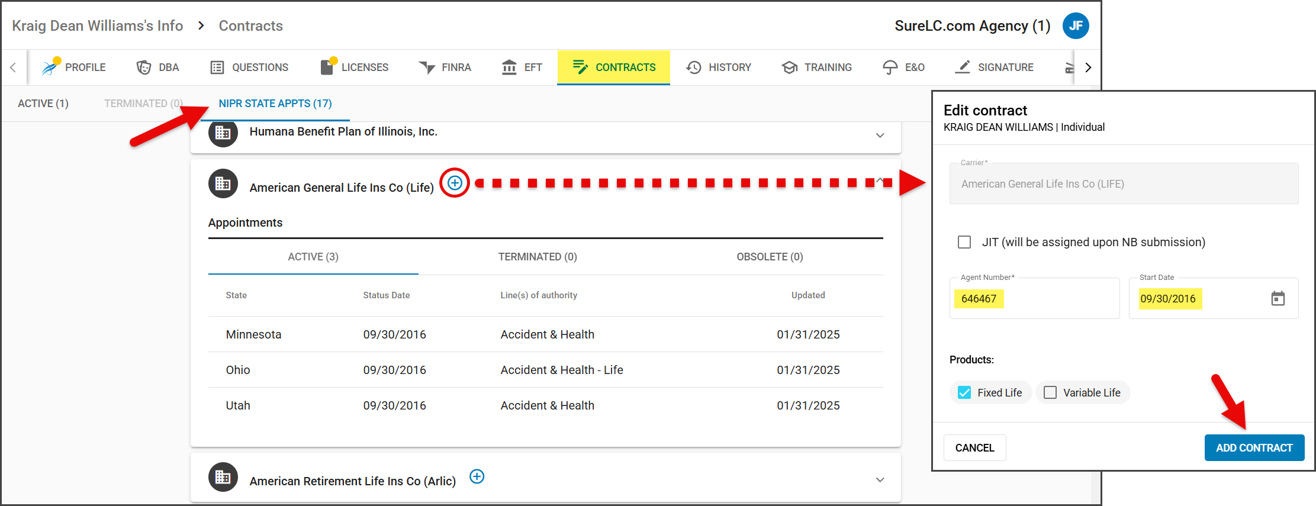Screen dimensions: 1316x506
Task: Click the E&O umbrella icon
Action: pos(890,67)
